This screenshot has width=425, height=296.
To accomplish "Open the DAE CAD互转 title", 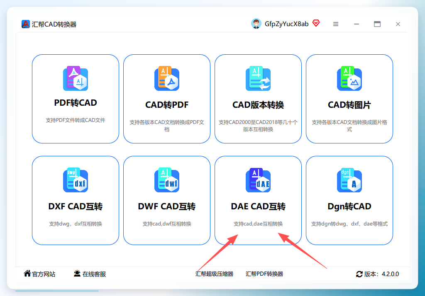I will point(258,206).
